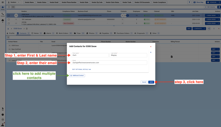Click the expand/collapse arrows button beside Edit Columns
The height and width of the screenshot is (127, 221).
pos(219,7)
